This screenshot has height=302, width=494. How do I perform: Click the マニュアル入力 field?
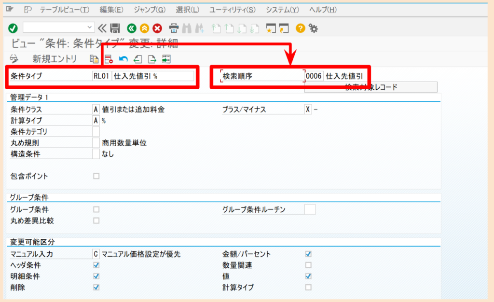(x=96, y=254)
